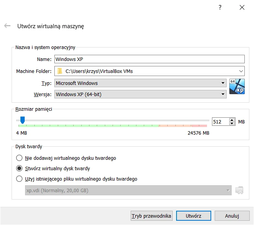
Task: Click the memory value field showing 512
Action: point(220,122)
